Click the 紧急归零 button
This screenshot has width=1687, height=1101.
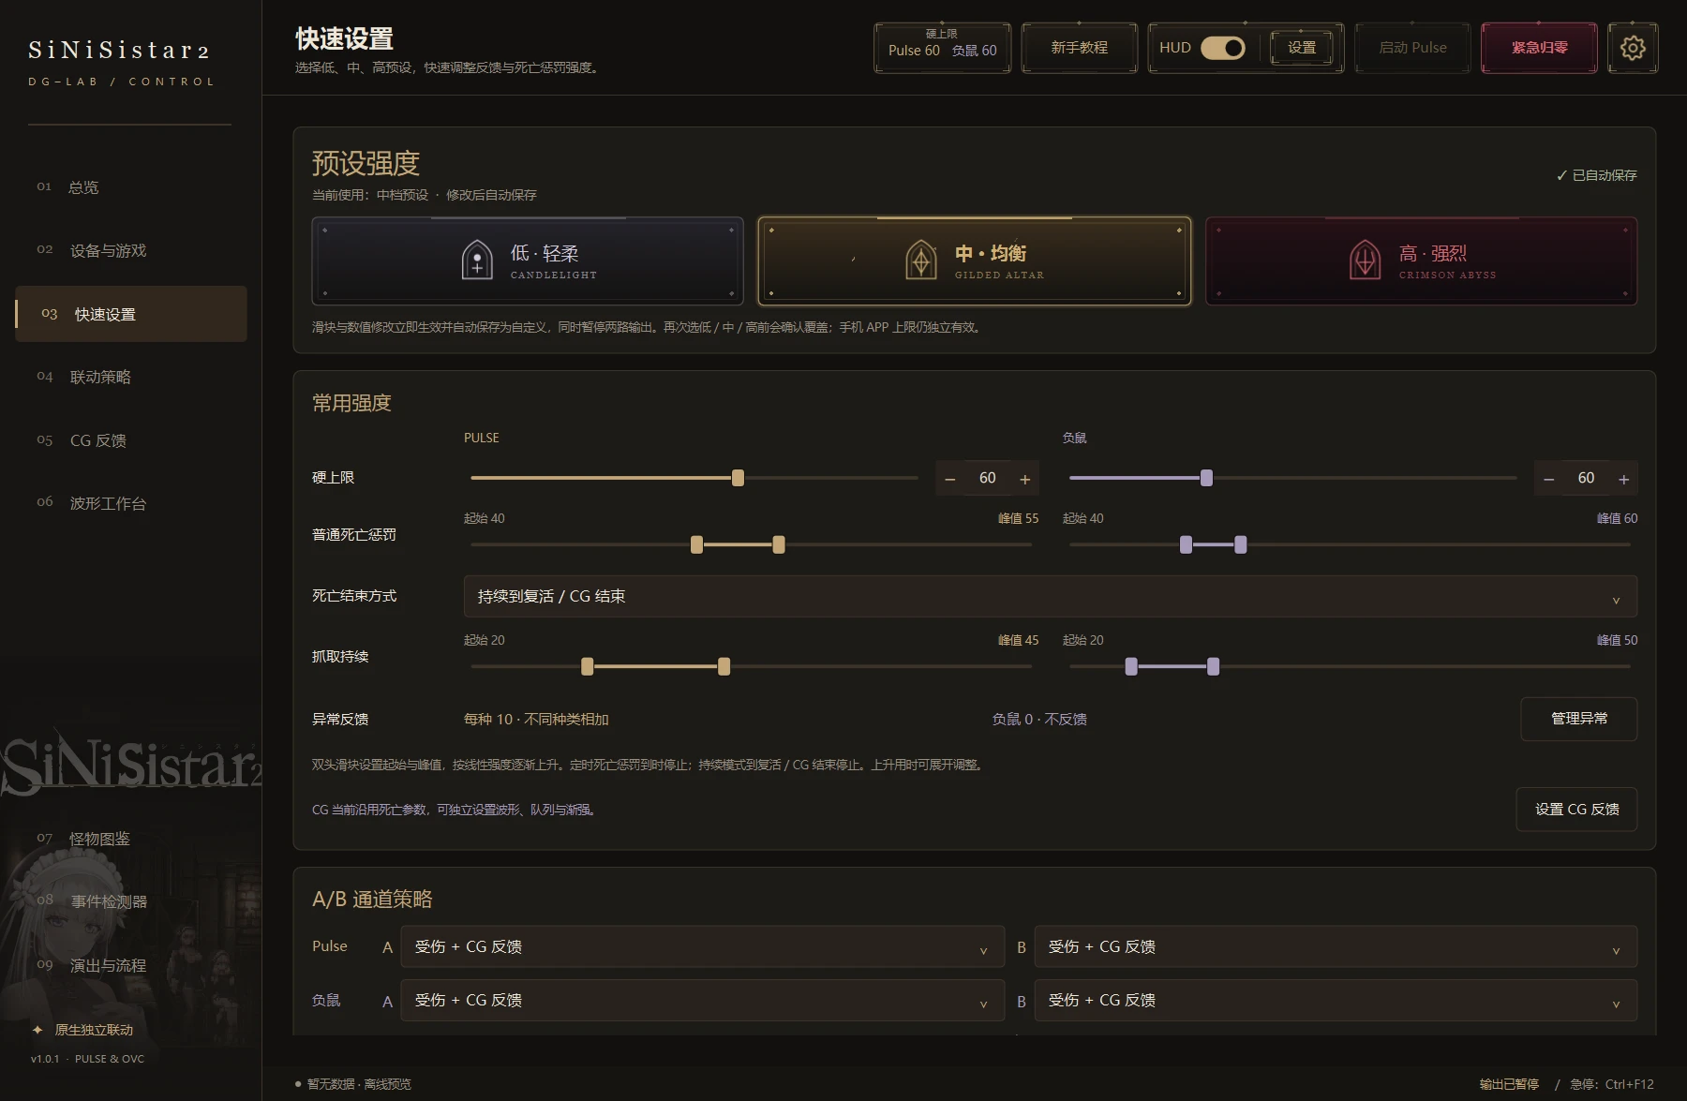tap(1539, 48)
